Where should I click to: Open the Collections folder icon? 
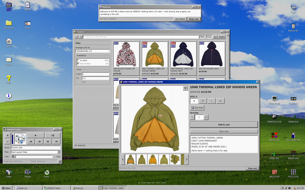coord(9,24)
